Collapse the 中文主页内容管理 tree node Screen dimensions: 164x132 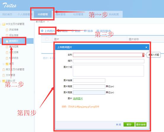[1, 24]
